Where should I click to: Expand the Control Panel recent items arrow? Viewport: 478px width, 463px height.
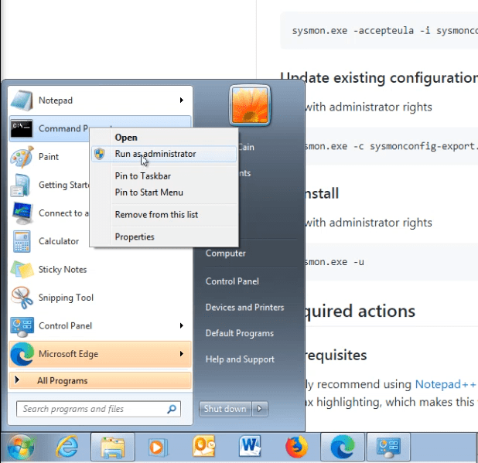click(182, 326)
